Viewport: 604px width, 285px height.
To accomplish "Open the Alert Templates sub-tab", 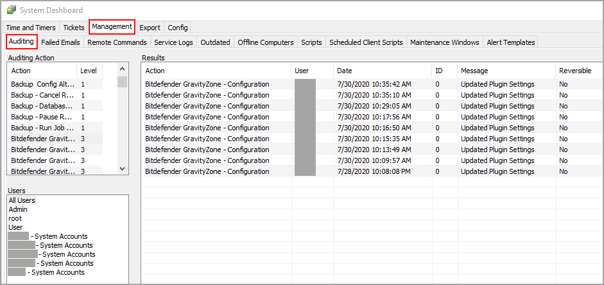I will coord(510,42).
